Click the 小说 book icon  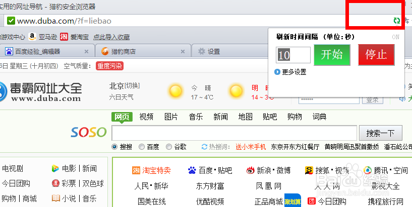coord(55,198)
